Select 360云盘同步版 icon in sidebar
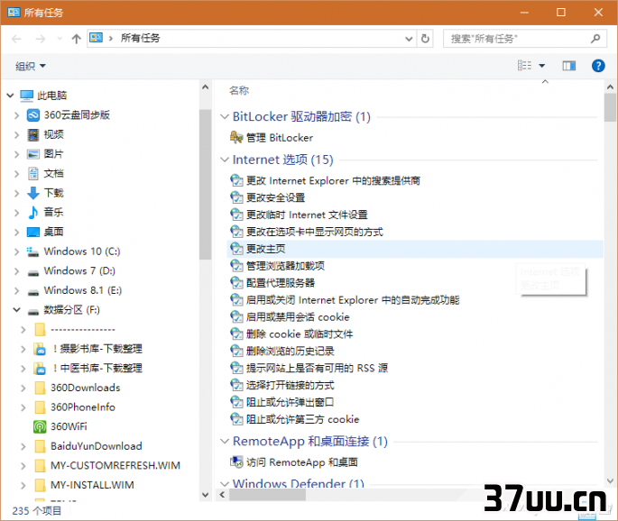Viewport: 618px width, 521px height. point(33,115)
